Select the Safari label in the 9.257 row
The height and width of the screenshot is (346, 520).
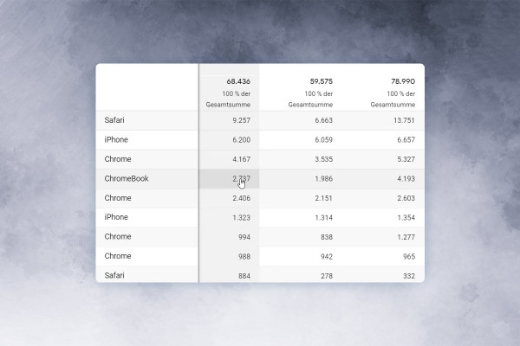tap(114, 120)
